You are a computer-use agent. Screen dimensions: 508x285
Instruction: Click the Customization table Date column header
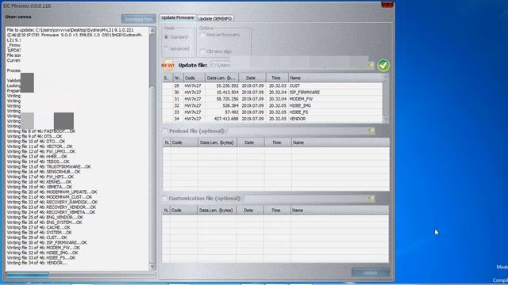click(x=249, y=211)
